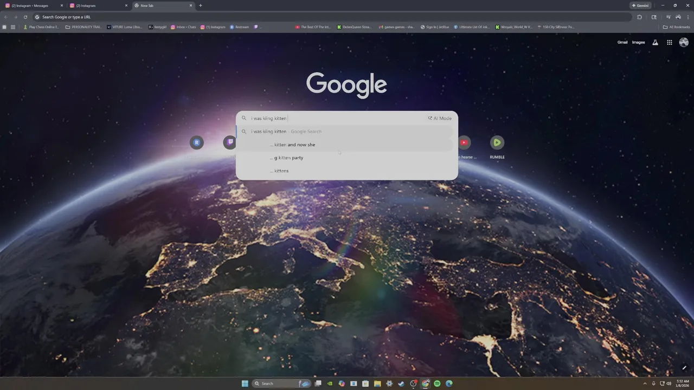Open File Explorer from taskbar
This screenshot has height=390, width=694.
pyautogui.click(x=377, y=383)
